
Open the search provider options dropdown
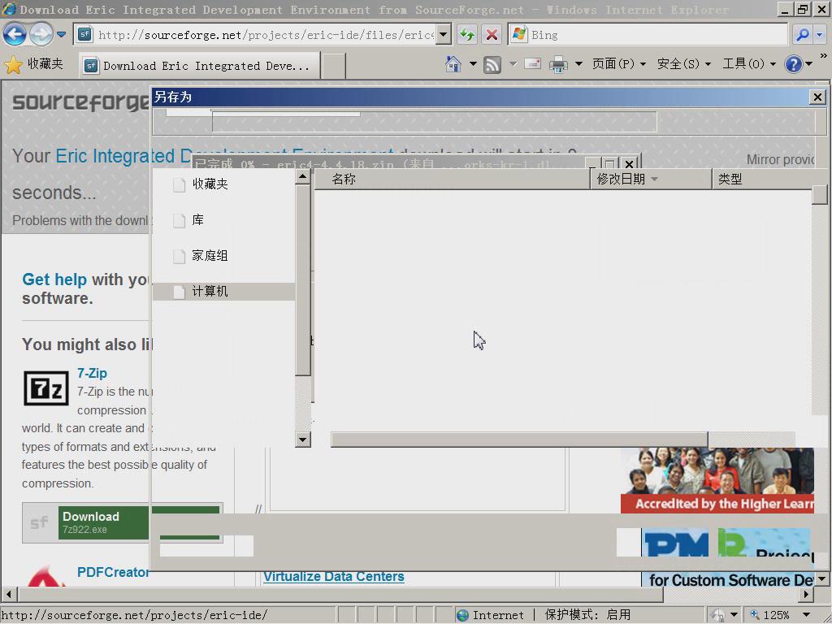[820, 35]
